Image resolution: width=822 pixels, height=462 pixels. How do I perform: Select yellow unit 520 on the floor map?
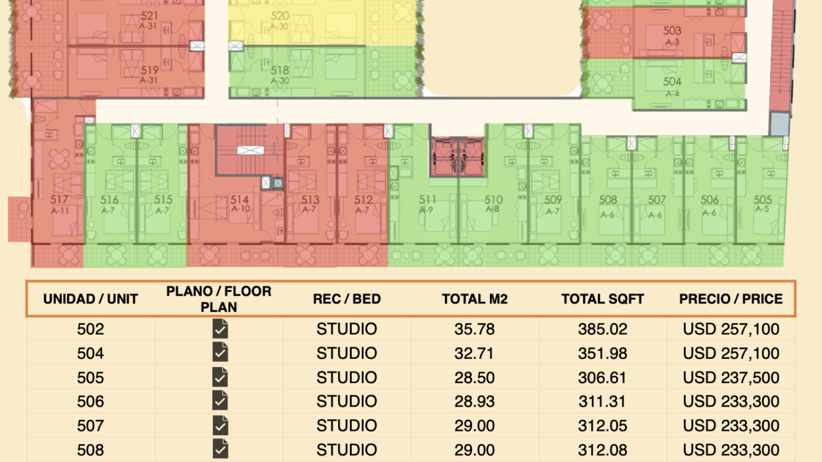click(x=322, y=22)
